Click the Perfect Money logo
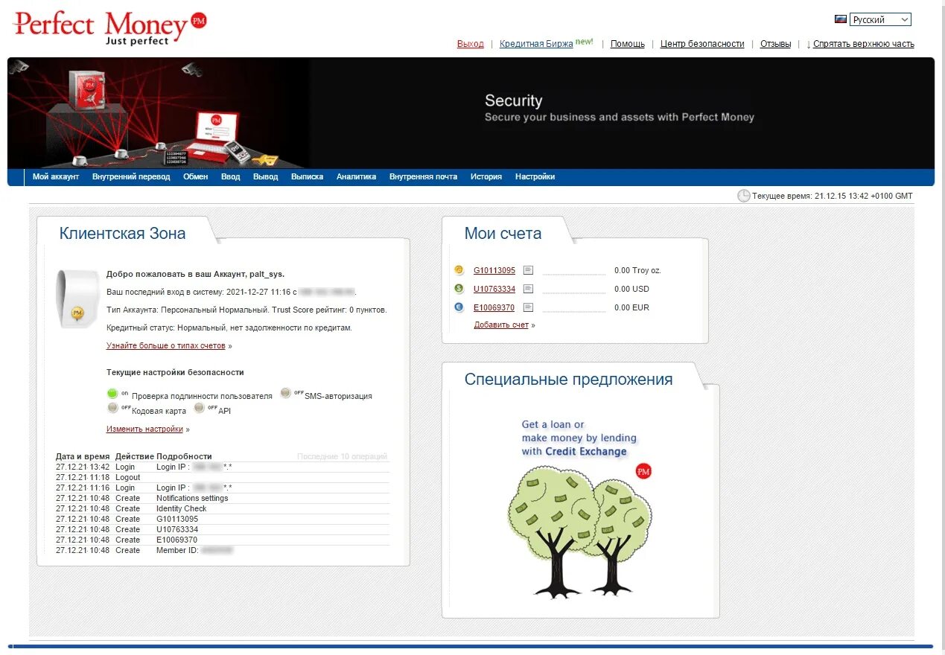This screenshot has height=655, width=945. point(109,28)
